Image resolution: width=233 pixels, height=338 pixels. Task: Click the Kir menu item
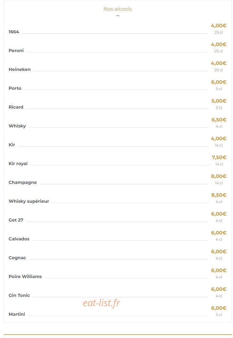tap(12, 145)
